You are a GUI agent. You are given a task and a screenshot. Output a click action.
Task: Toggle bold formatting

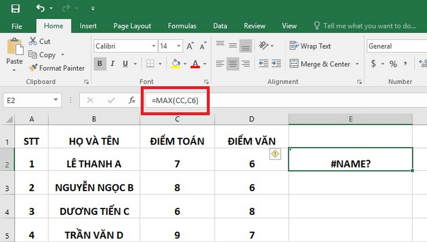click(x=99, y=64)
